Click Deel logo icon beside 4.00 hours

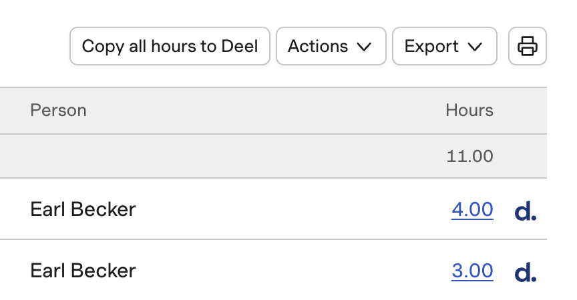526,211
